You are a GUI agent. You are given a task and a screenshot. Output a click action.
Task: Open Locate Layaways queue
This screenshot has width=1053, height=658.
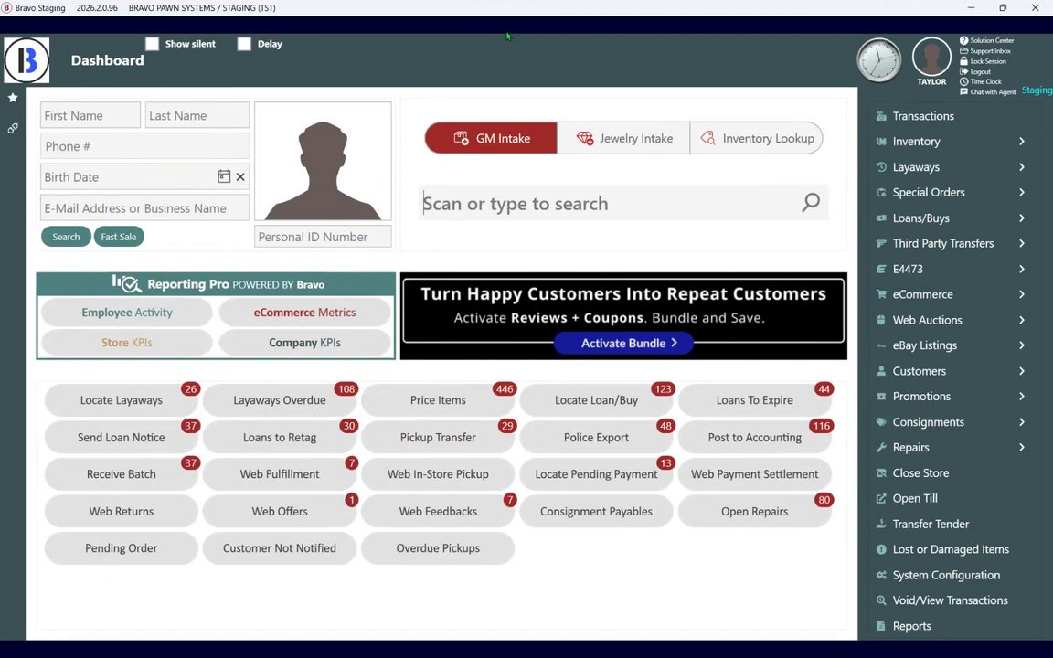(122, 400)
